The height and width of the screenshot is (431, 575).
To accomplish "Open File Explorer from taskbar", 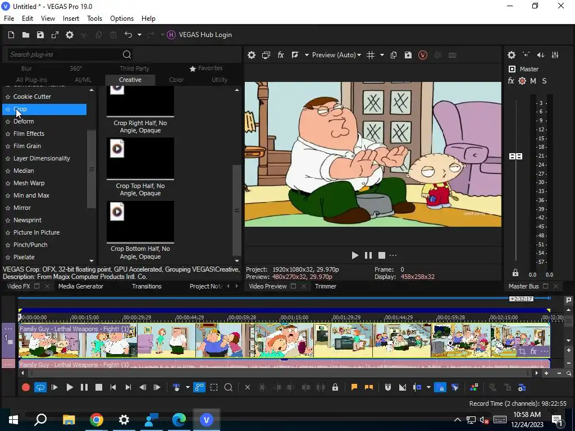I will tap(69, 420).
